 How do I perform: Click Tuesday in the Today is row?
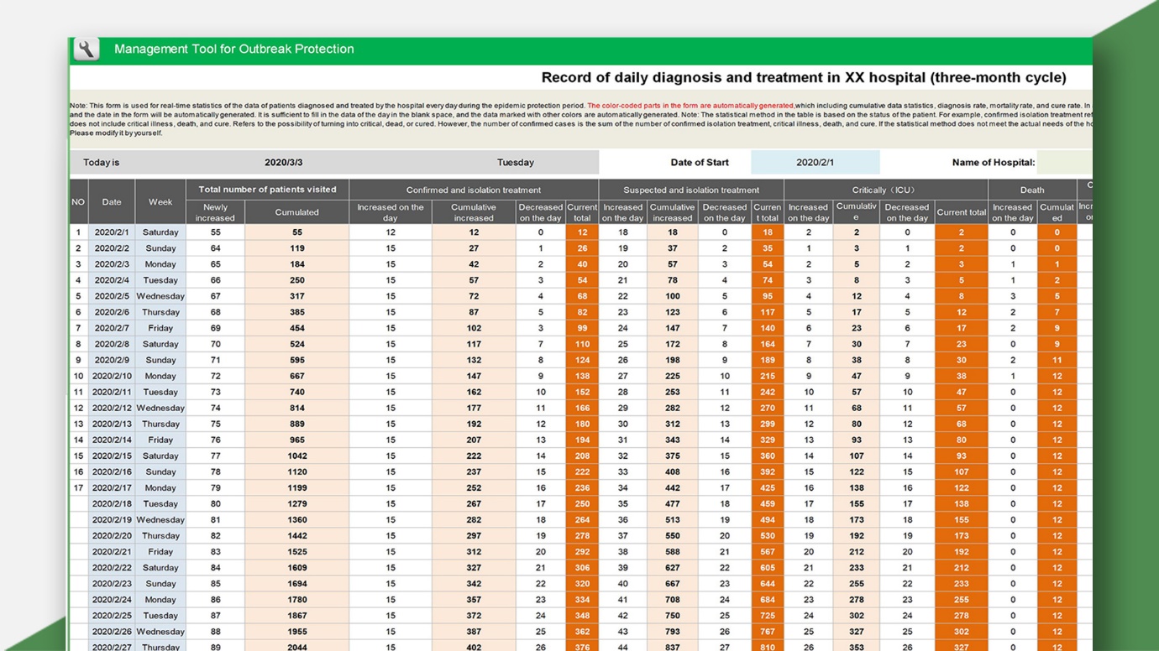515,163
